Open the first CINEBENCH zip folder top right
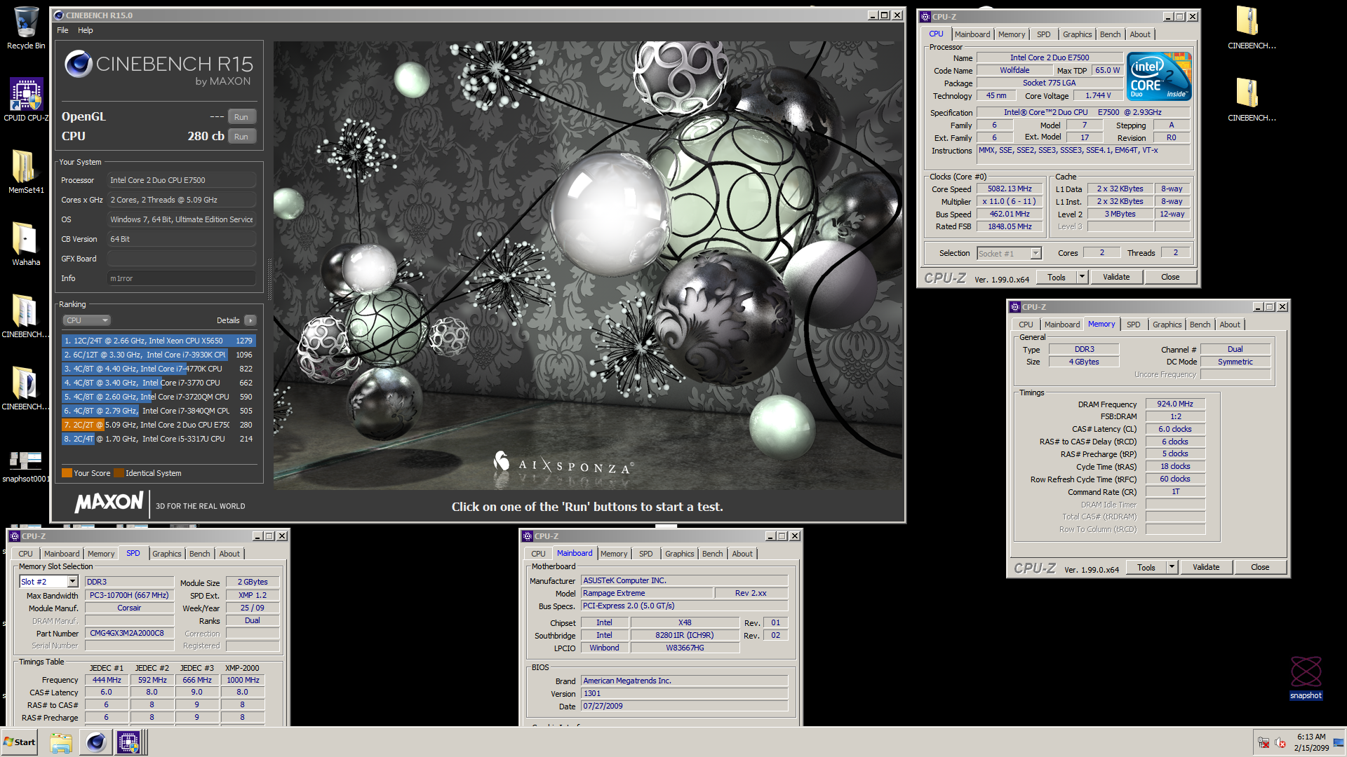This screenshot has width=1347, height=757. pos(1252,28)
